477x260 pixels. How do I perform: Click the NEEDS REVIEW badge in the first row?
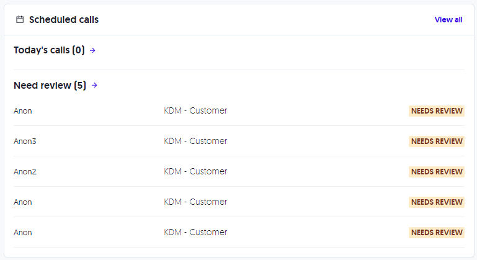437,111
